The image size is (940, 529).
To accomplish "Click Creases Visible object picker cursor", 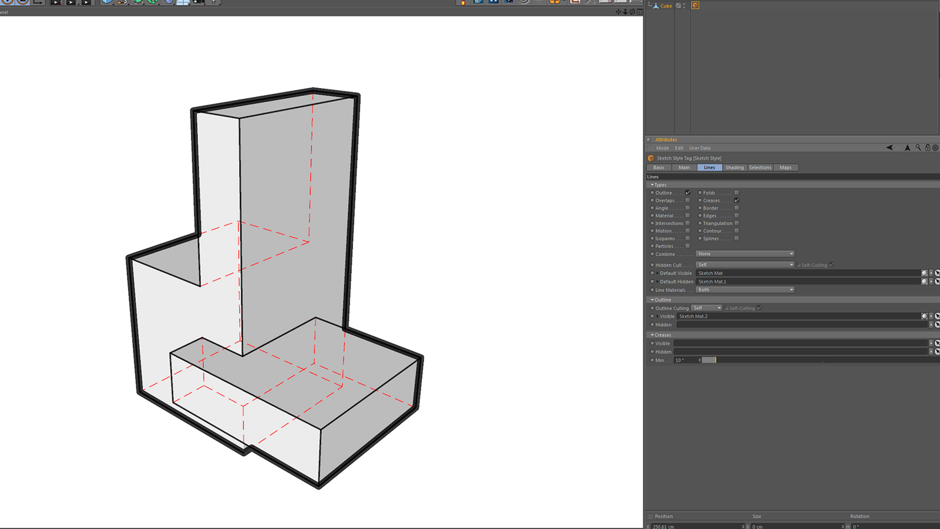I will coord(937,343).
